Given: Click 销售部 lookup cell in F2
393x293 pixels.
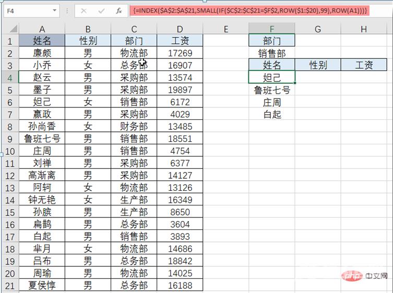Looking at the screenshot, I should (x=272, y=53).
